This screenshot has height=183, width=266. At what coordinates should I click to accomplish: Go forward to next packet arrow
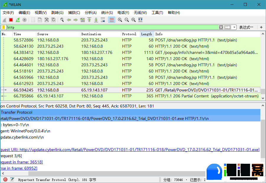coord(76,20)
